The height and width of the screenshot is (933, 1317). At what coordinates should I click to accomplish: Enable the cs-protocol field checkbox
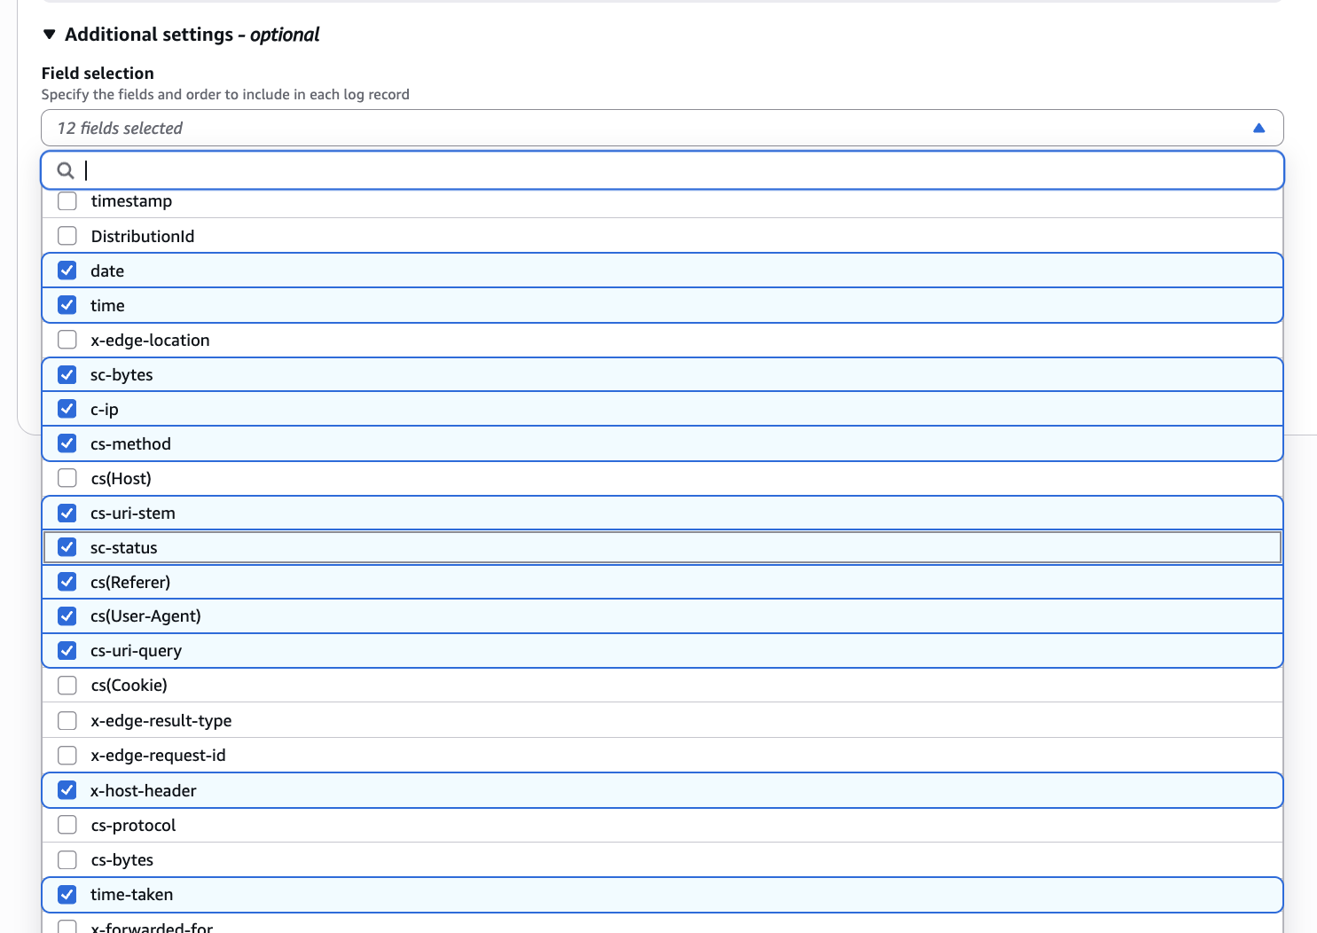[x=67, y=824]
